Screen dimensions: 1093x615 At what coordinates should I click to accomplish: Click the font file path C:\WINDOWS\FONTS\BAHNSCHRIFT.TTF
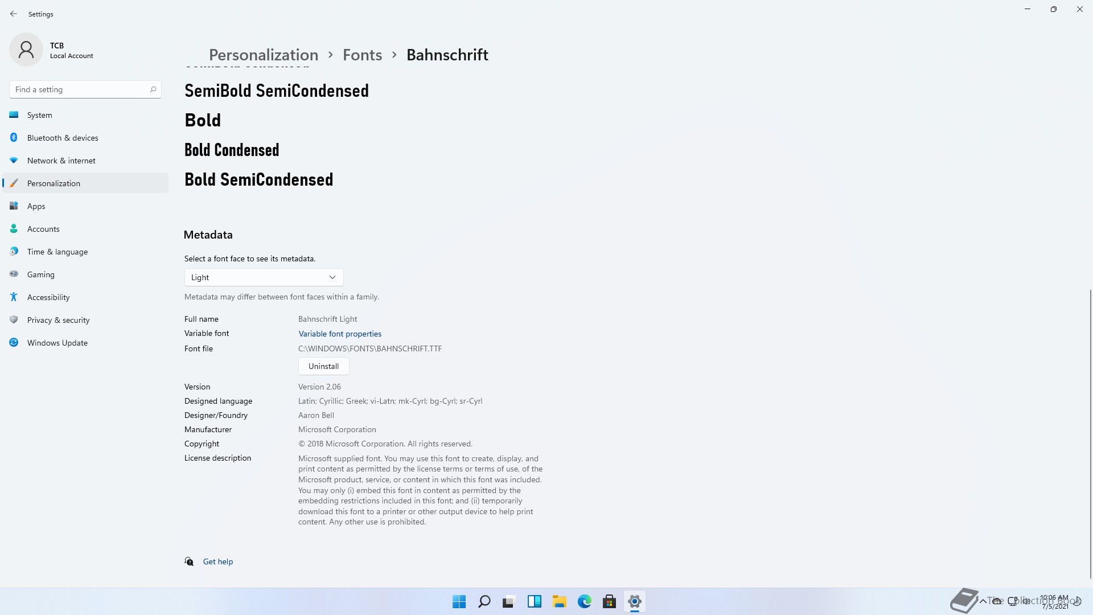[370, 348]
